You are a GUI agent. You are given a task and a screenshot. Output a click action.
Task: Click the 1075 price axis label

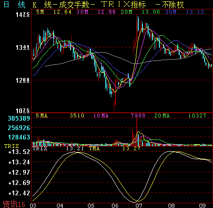point(23,111)
